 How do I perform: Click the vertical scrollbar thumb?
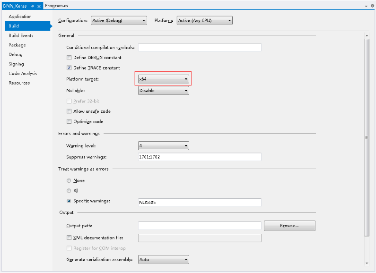(367, 138)
